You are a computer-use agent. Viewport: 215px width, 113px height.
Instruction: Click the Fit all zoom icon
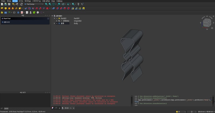(46, 4)
